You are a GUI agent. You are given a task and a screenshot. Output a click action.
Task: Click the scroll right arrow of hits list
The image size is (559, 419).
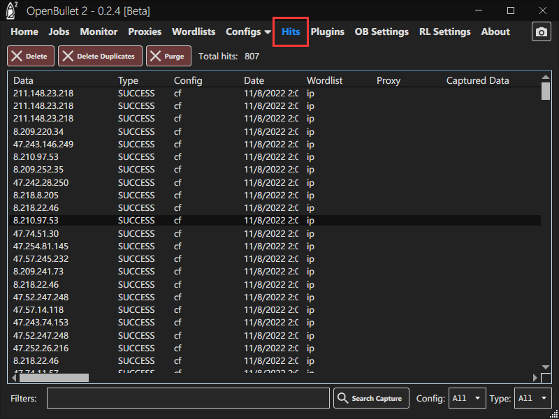(536, 378)
